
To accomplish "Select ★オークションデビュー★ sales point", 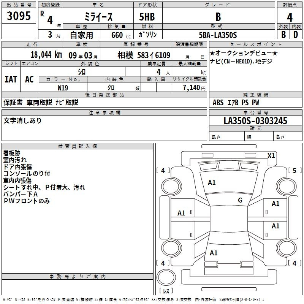I will click(x=244, y=53).
